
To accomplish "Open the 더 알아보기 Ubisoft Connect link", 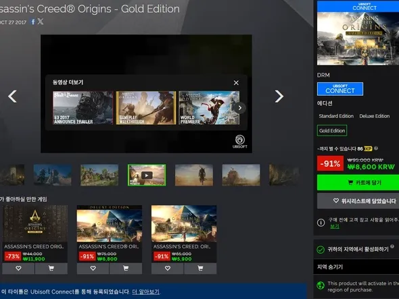I will tap(146, 292).
